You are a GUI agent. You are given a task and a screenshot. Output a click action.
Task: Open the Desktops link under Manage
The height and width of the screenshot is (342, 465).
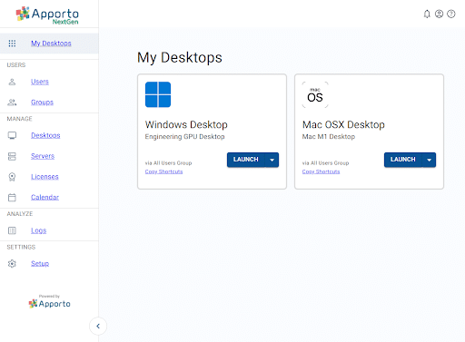[45, 135]
